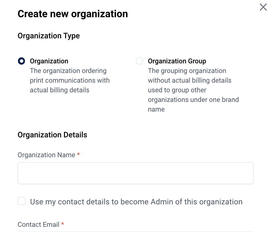272x232 pixels.
Task: Select the Organization Group radio button
Action: point(139,61)
